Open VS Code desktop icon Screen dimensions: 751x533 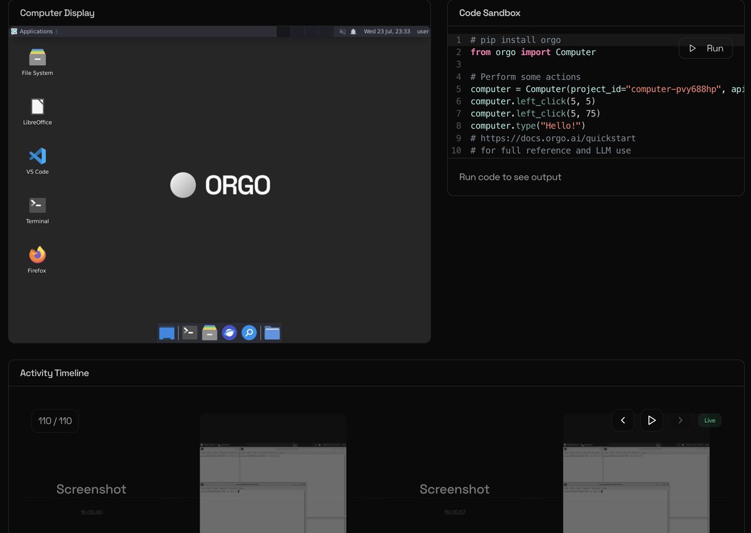38,161
